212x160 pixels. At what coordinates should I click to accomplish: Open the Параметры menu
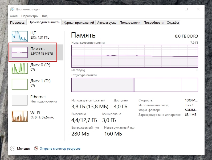coord(30,16)
